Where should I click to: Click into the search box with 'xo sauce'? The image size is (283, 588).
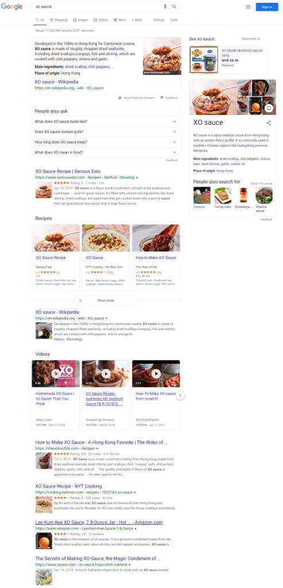point(98,7)
